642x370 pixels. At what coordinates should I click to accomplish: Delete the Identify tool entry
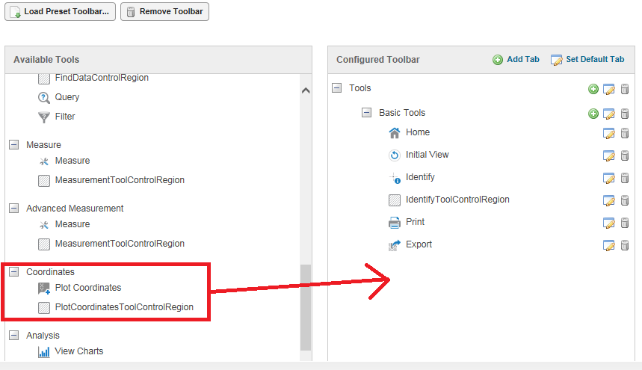tap(624, 178)
